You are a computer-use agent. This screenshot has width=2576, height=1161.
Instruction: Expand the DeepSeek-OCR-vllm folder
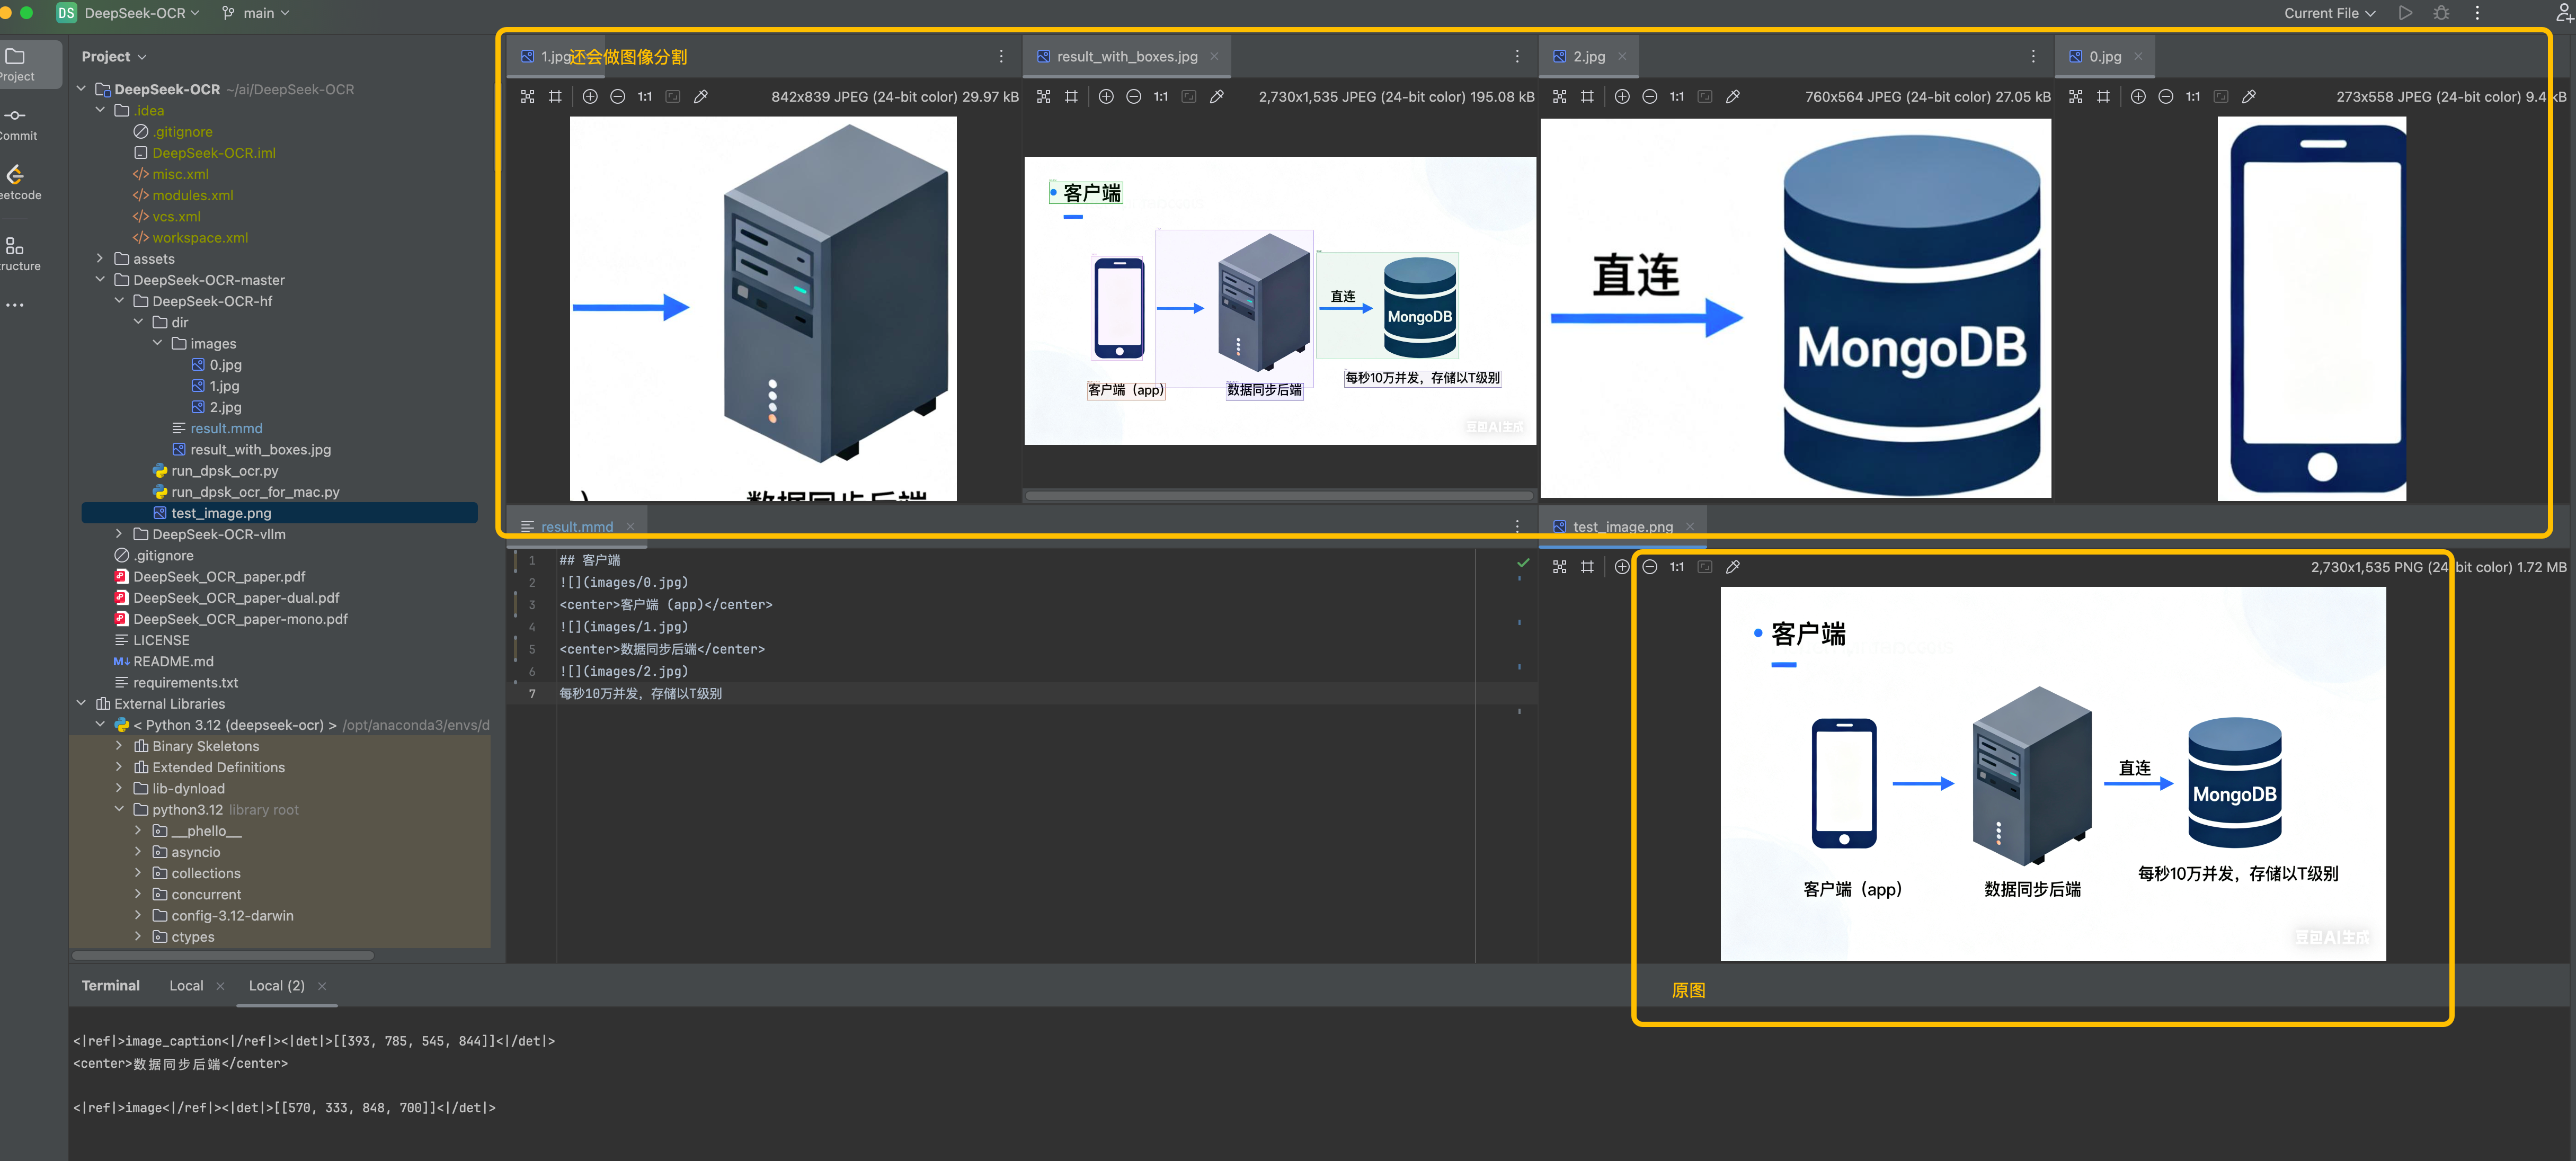pyautogui.click(x=119, y=534)
